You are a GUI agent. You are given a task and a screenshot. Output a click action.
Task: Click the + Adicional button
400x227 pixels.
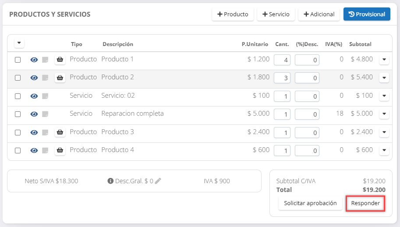pyautogui.click(x=319, y=14)
